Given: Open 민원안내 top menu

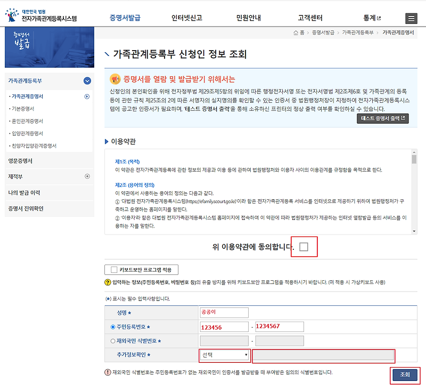Looking at the screenshot, I should tap(248, 18).
